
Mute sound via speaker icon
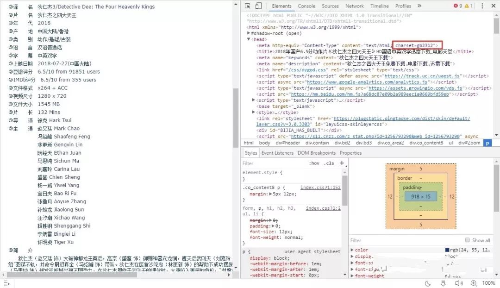(x=458, y=283)
